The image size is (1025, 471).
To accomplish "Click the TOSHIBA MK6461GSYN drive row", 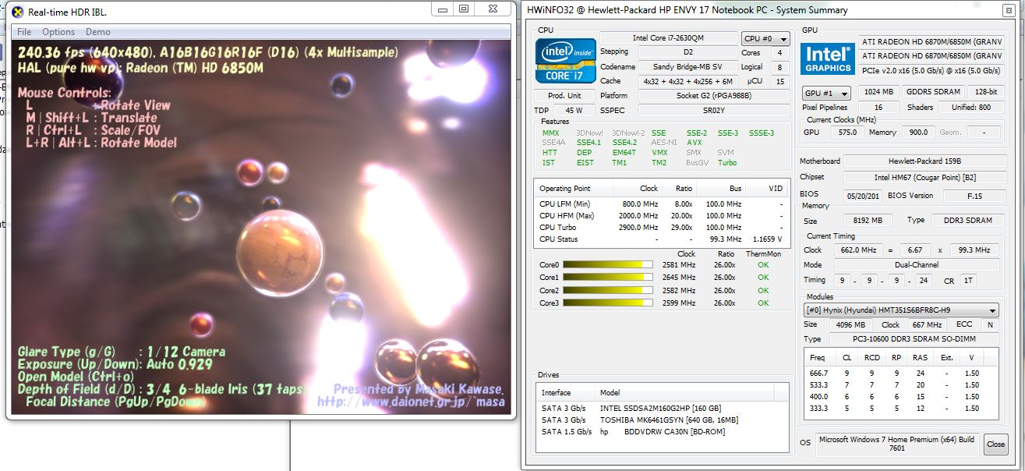I will point(662,420).
